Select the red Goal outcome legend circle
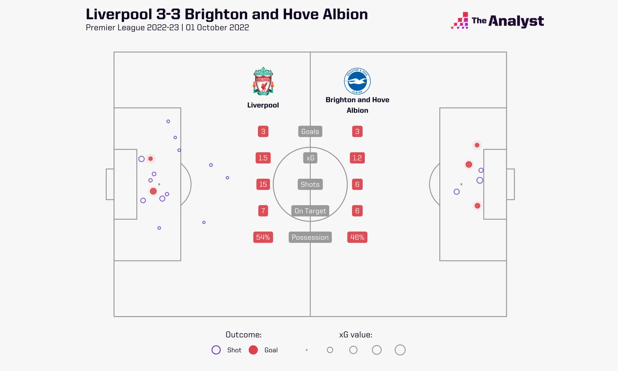This screenshot has height=371, width=618. [x=253, y=350]
